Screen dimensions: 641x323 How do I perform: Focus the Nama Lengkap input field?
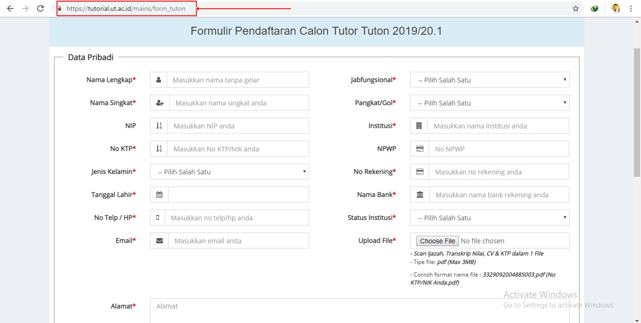pos(238,80)
